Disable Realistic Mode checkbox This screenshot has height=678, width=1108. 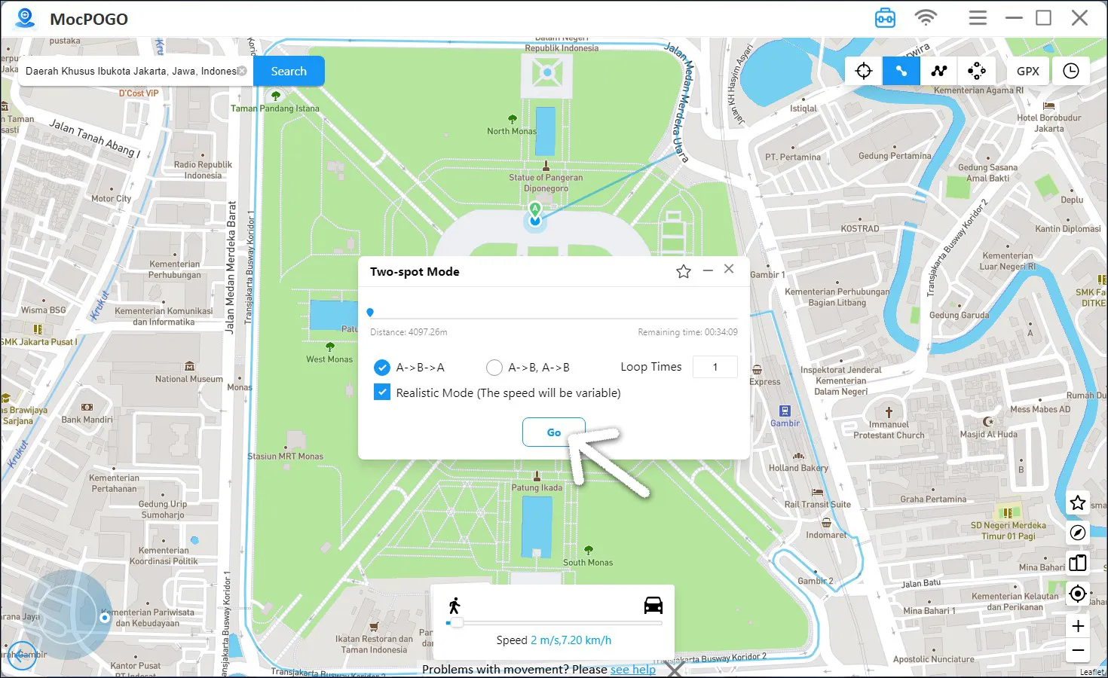(382, 392)
